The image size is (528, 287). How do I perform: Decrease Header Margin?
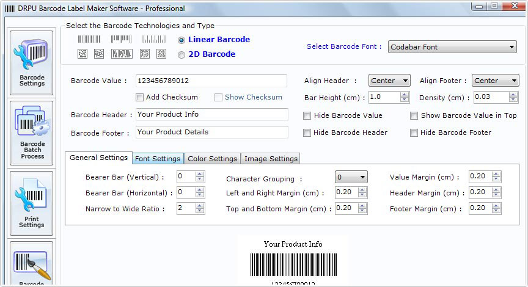pyautogui.click(x=496, y=195)
